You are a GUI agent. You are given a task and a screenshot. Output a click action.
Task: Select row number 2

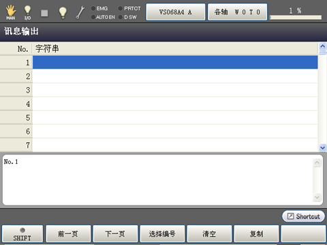(16, 76)
